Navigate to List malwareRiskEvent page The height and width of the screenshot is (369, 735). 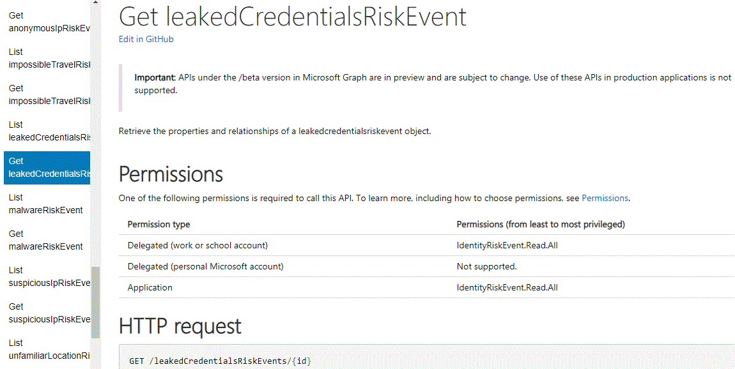click(45, 204)
